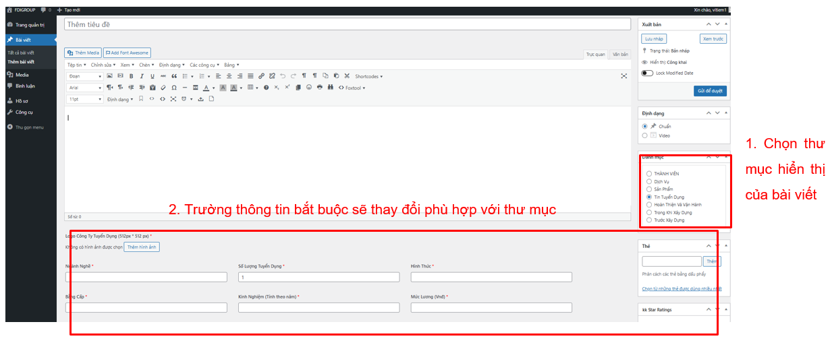Open the Chèn menu in the editor

point(146,65)
